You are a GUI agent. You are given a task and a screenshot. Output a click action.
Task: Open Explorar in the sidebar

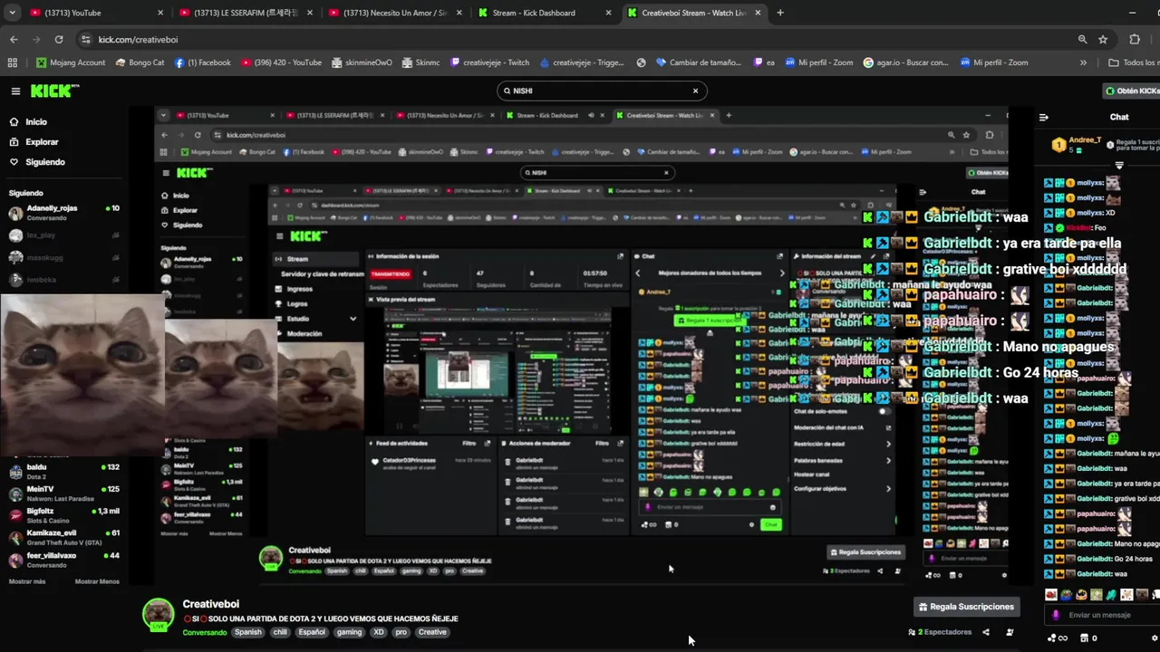[42, 142]
